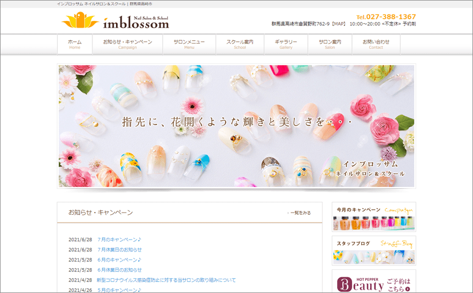Click the address text 群馬県高崎市倉賀野町762-9
Viewport: 473px width, 293px height.
point(300,24)
